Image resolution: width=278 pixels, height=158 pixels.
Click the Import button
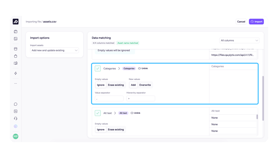coord(256,22)
